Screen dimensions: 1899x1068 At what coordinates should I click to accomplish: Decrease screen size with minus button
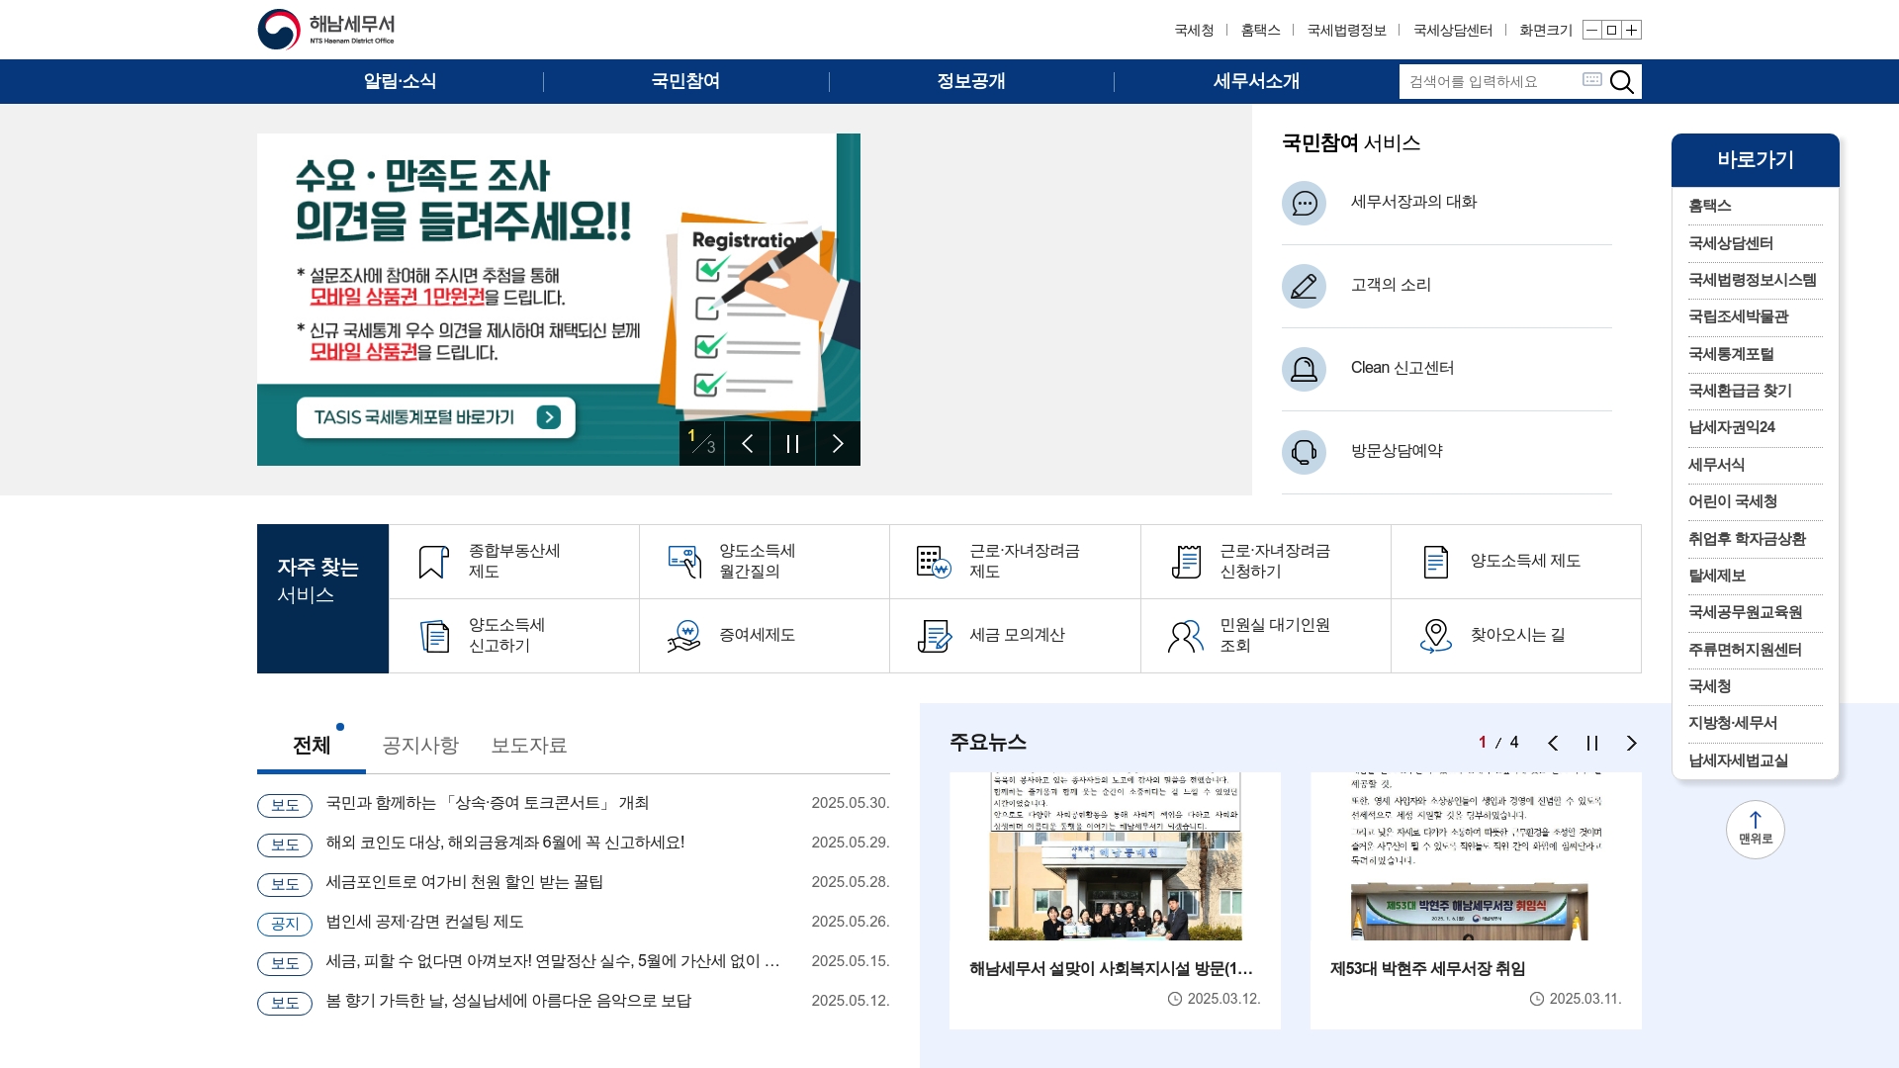[x=1591, y=30]
